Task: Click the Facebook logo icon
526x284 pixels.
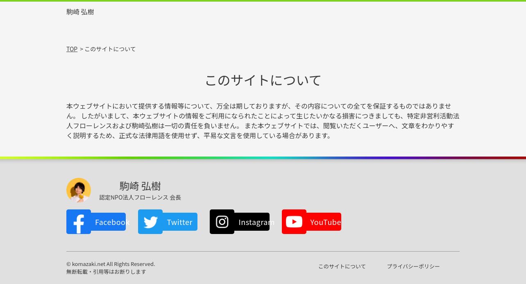Action: pos(79,222)
